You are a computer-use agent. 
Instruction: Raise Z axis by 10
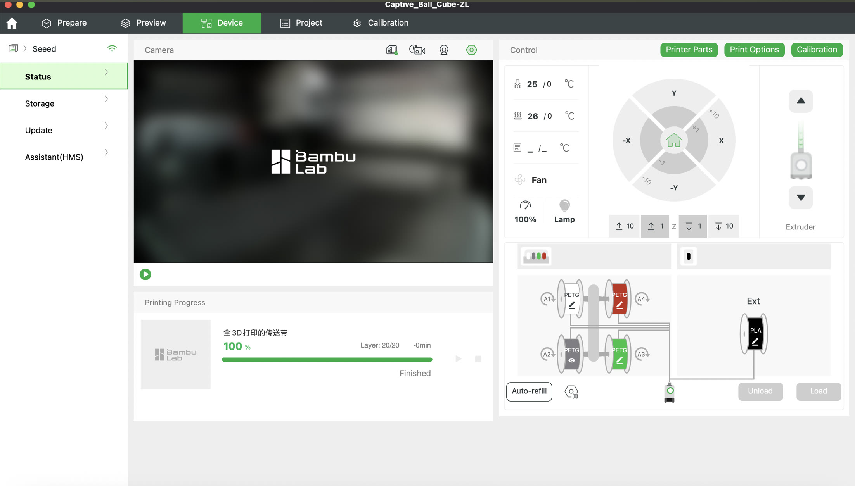[x=625, y=226]
